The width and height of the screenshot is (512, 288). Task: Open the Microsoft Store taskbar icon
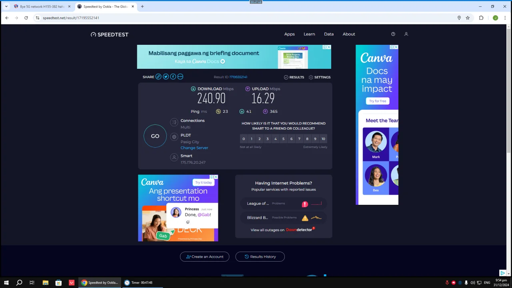tap(58, 282)
